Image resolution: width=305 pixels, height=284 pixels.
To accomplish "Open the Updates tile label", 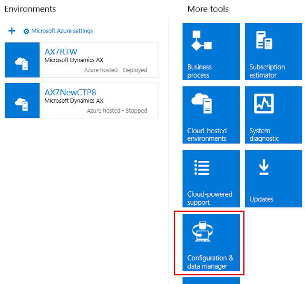I will (261, 199).
